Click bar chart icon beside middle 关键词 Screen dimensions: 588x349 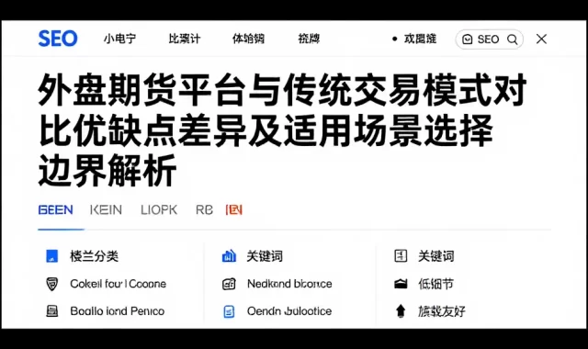pos(229,256)
